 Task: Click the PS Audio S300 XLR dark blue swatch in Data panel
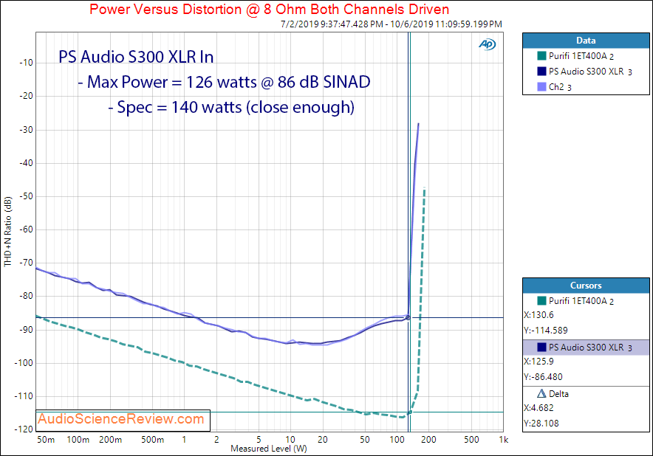[x=541, y=71]
